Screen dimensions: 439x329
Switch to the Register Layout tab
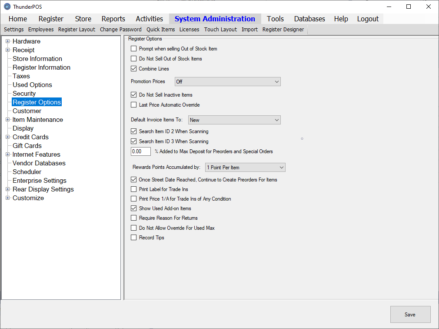coord(76,30)
